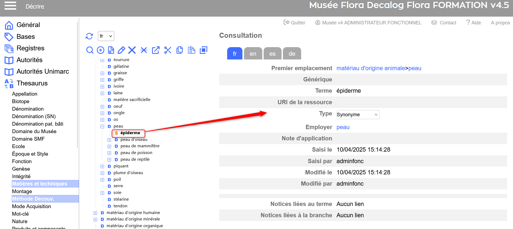Switch to the en language tab

point(253,54)
